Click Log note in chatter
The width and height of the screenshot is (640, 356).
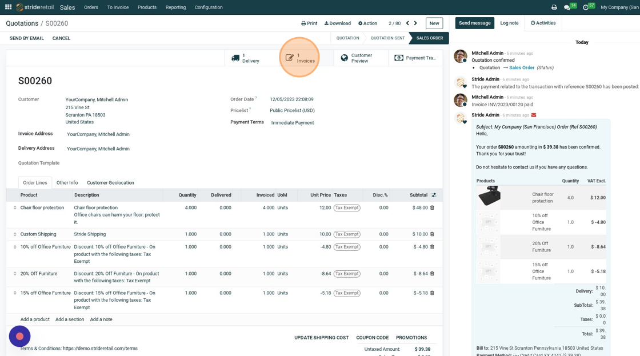[x=509, y=23]
